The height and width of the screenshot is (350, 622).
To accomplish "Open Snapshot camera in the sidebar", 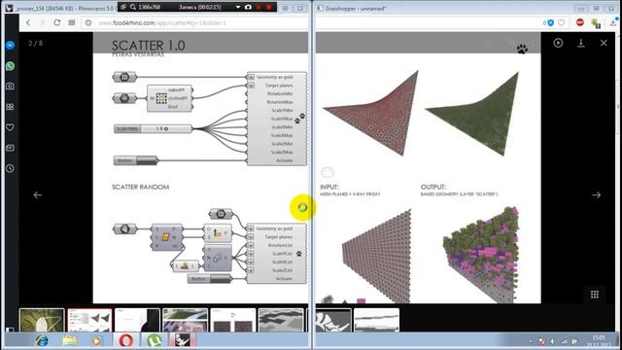I will tap(11, 87).
